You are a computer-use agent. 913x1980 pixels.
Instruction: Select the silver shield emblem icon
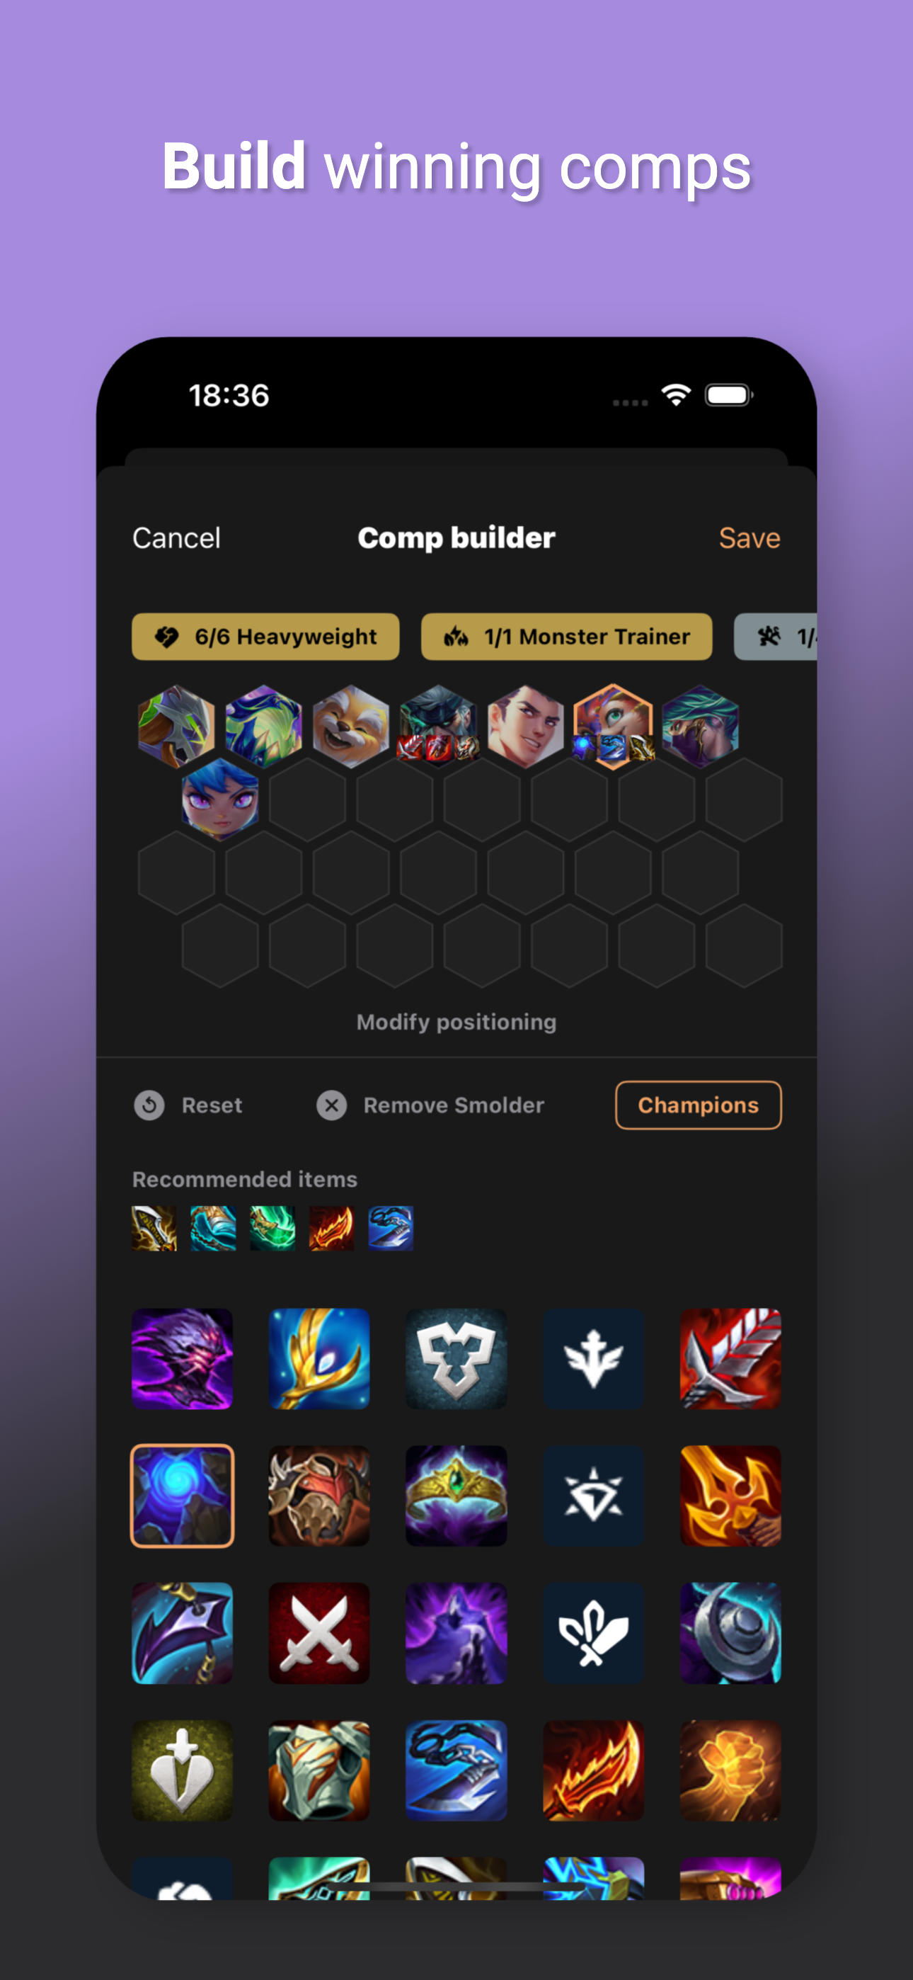pyautogui.click(x=456, y=1358)
